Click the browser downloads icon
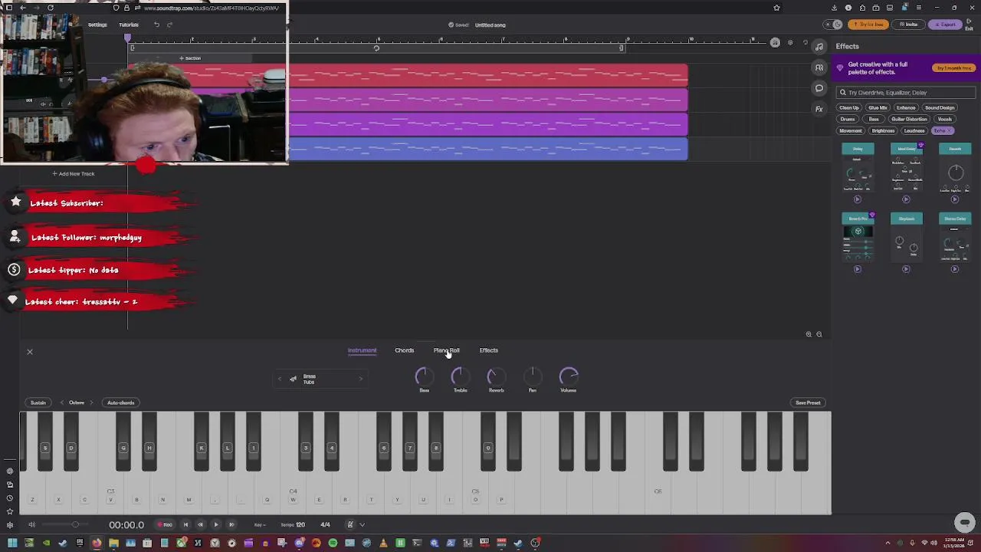The width and height of the screenshot is (981, 552). [835, 8]
